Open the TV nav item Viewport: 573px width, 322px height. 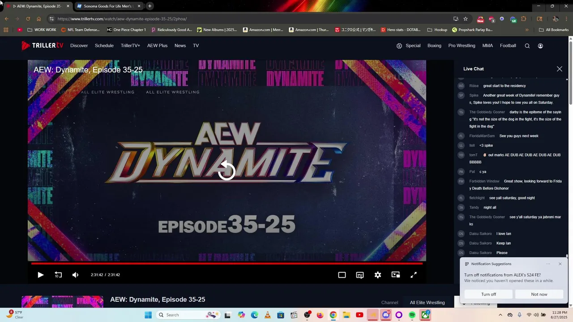point(196,46)
